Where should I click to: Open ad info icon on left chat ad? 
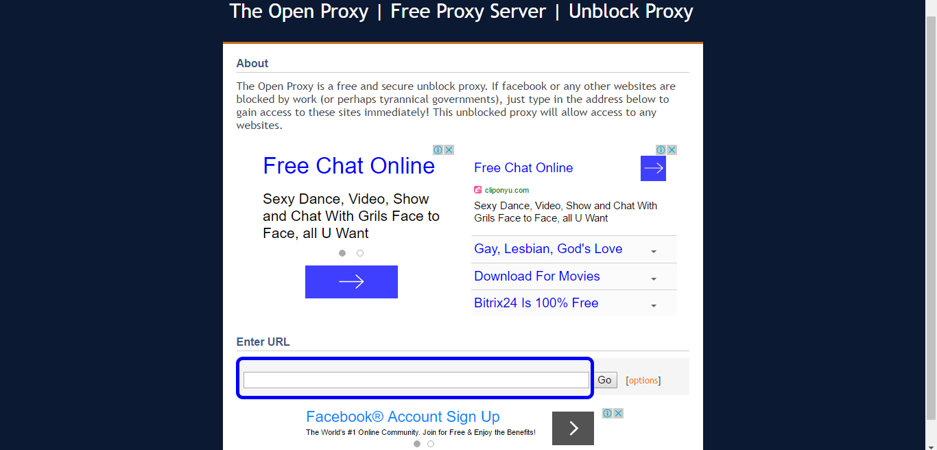point(438,150)
